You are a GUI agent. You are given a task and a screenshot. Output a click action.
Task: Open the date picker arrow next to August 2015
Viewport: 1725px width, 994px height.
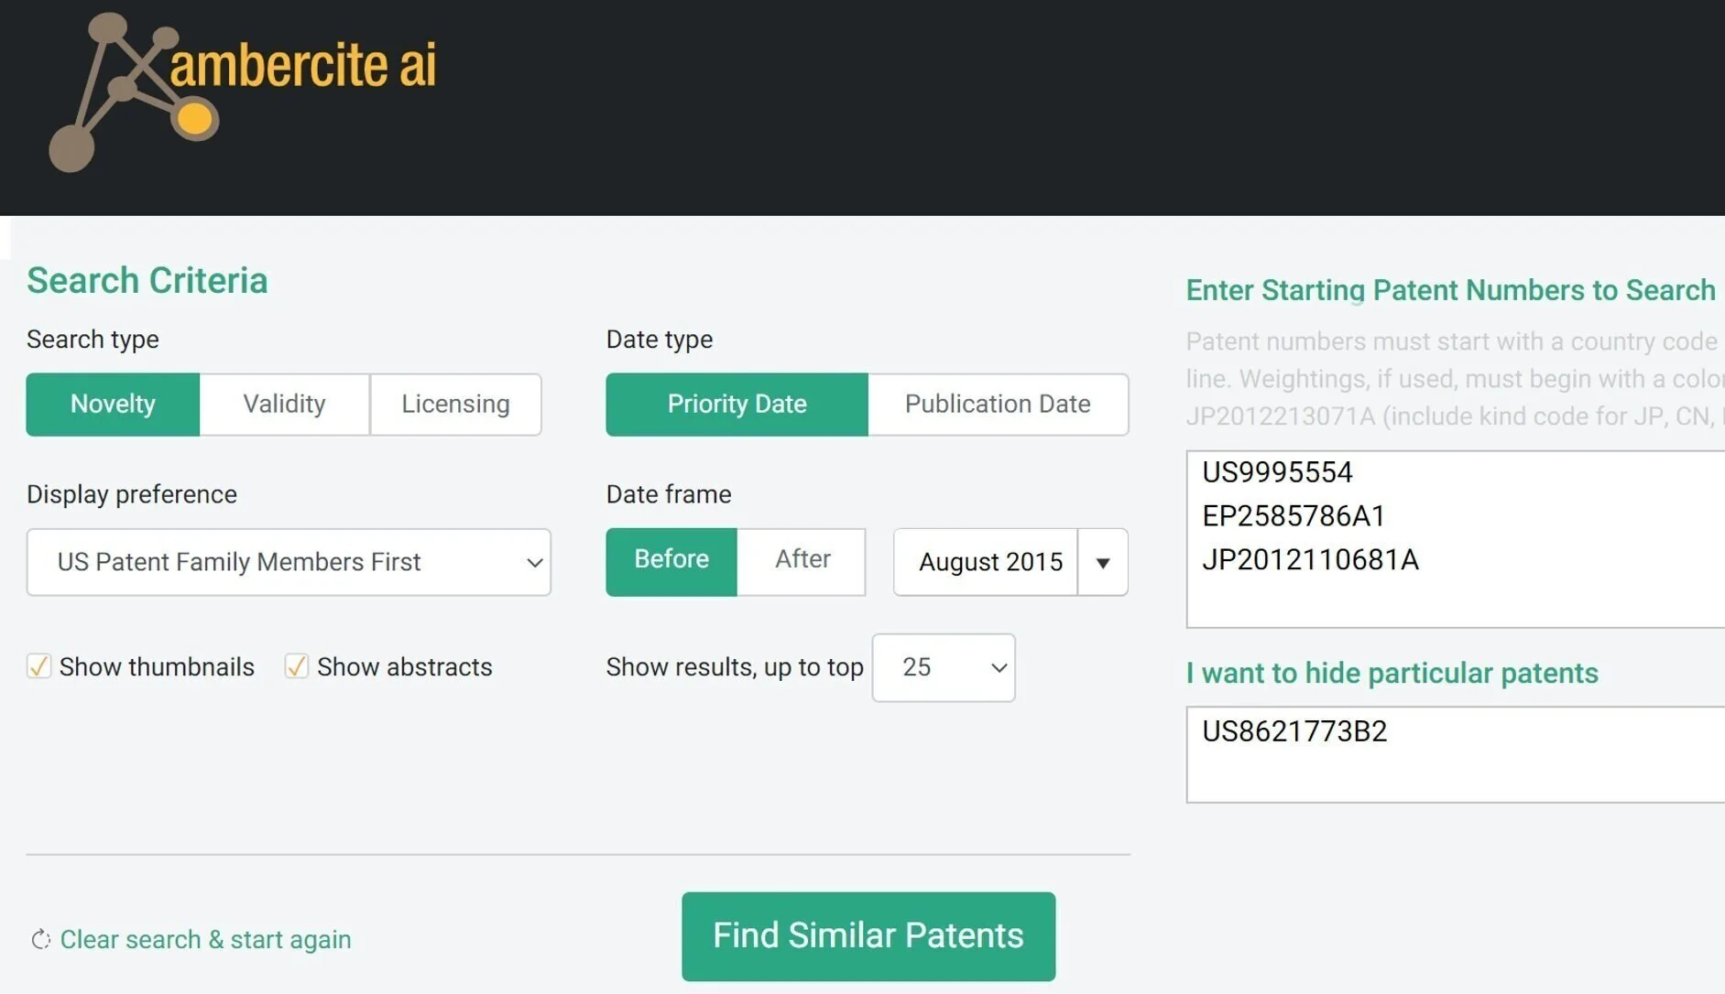point(1103,562)
